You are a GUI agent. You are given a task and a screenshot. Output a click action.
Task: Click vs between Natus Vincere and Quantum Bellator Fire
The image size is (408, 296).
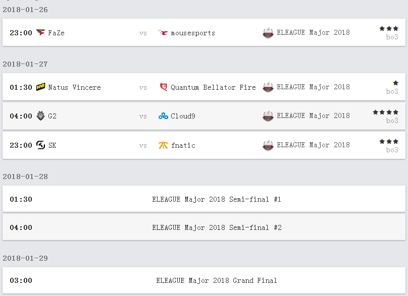coord(143,88)
